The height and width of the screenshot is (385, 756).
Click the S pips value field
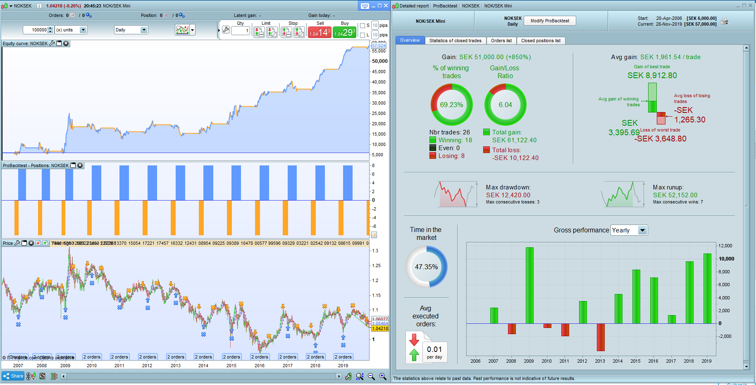pos(375,26)
